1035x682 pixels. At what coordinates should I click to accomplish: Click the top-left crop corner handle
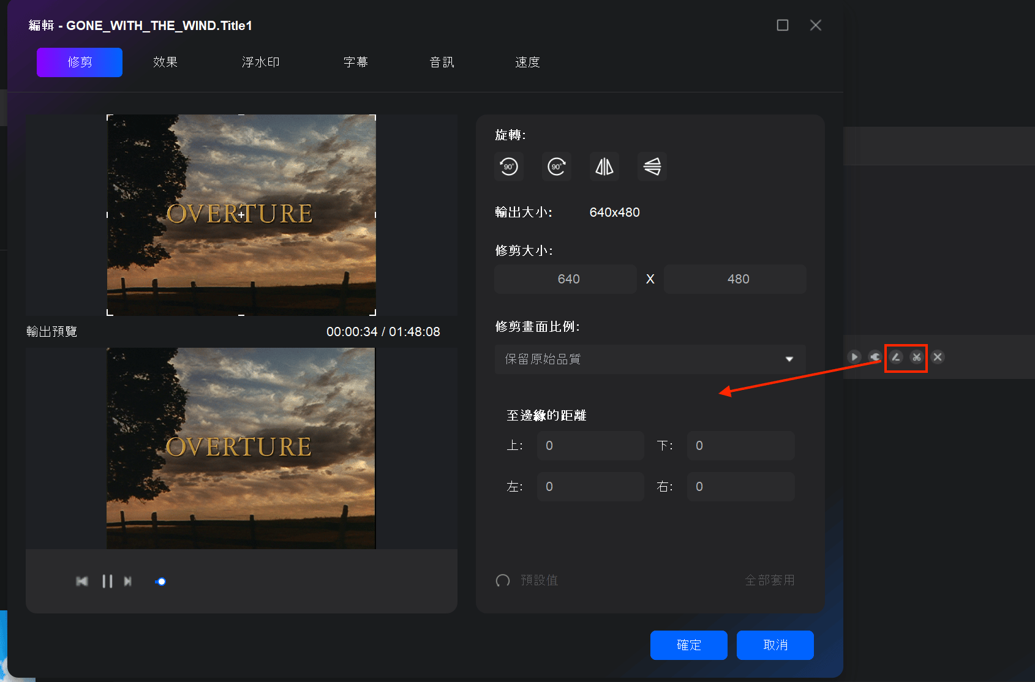coord(109,117)
